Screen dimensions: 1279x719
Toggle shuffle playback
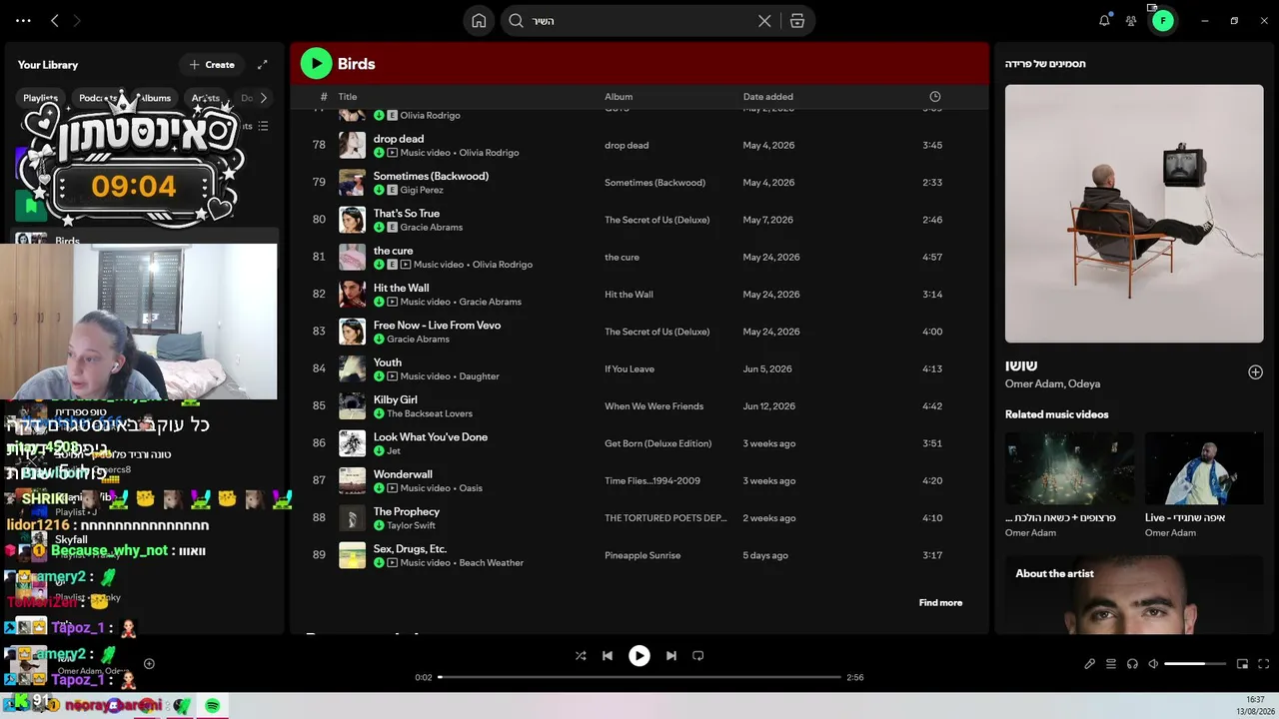(x=581, y=656)
